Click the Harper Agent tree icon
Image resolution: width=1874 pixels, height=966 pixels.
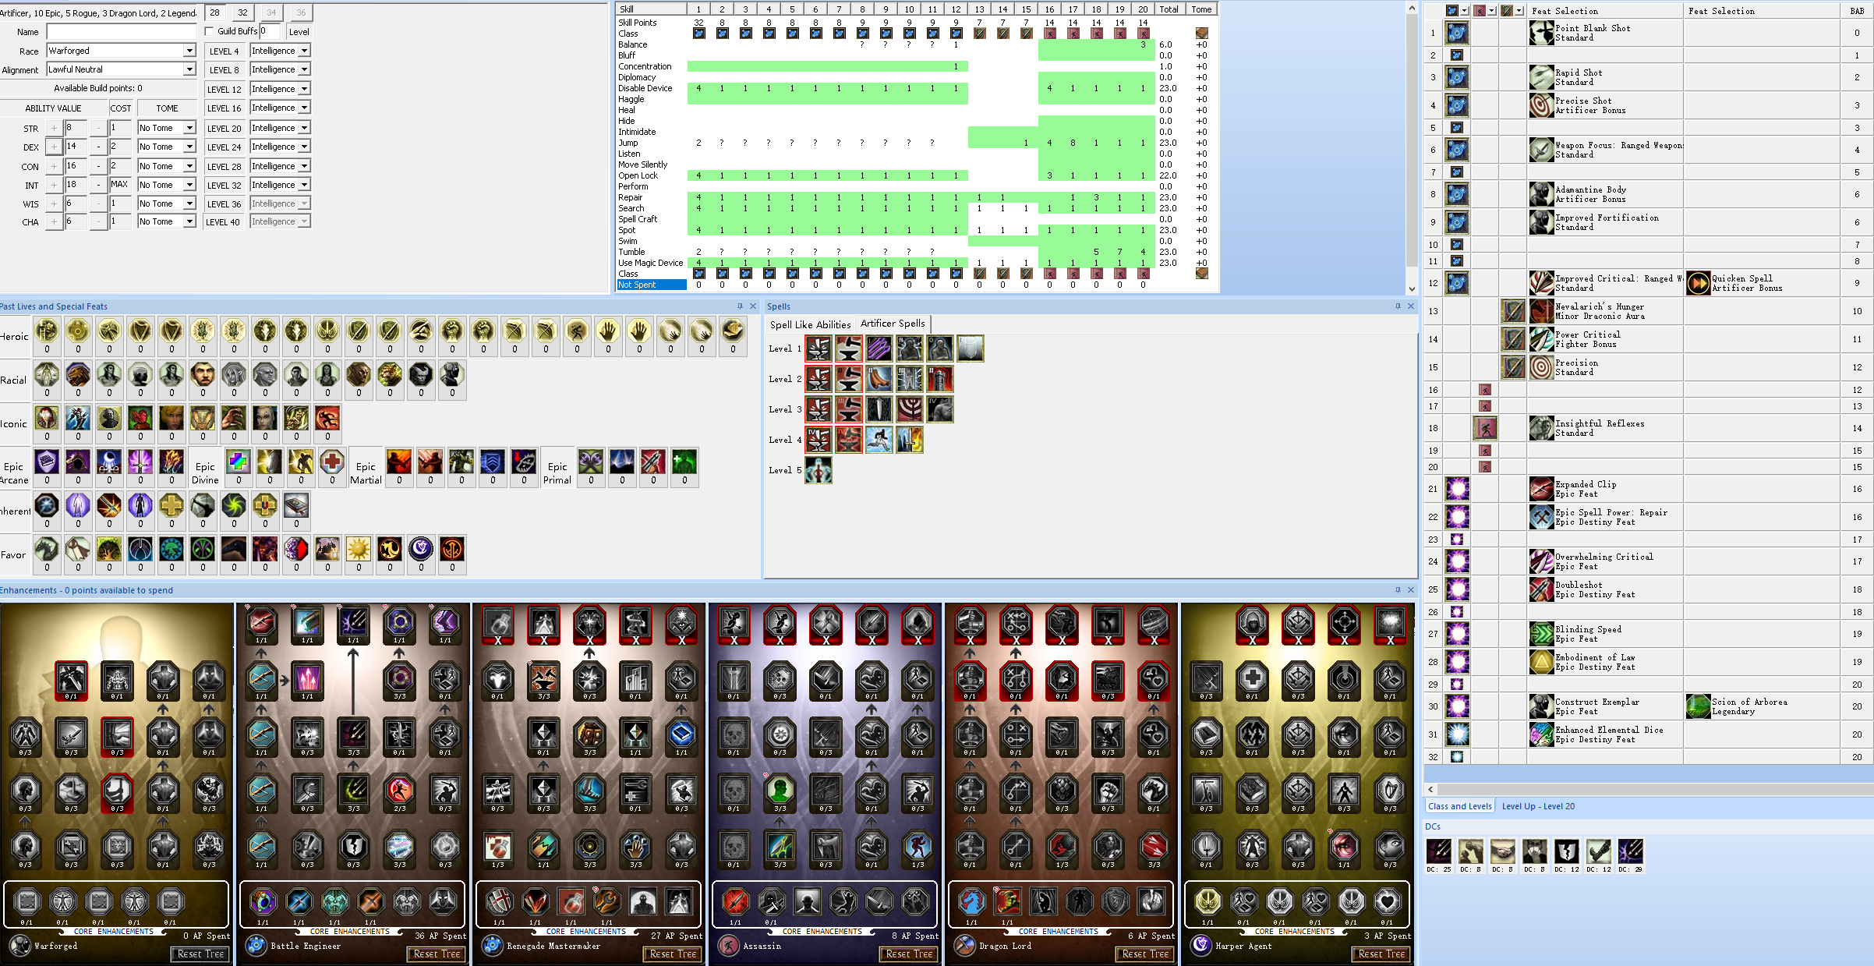tap(1200, 946)
